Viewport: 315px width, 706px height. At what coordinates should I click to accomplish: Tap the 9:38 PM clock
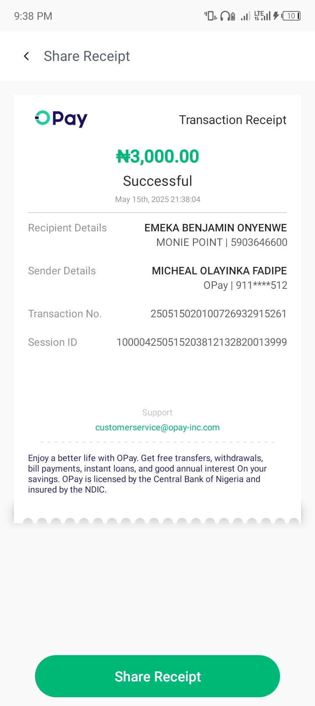33,16
